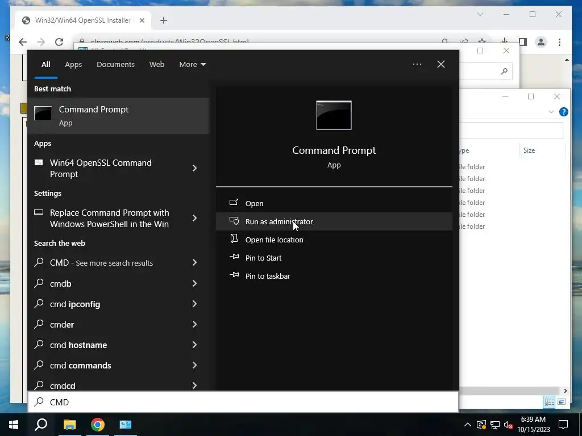Click the CMD search input field
Image resolution: width=582 pixels, height=436 pixels.
click(x=243, y=402)
